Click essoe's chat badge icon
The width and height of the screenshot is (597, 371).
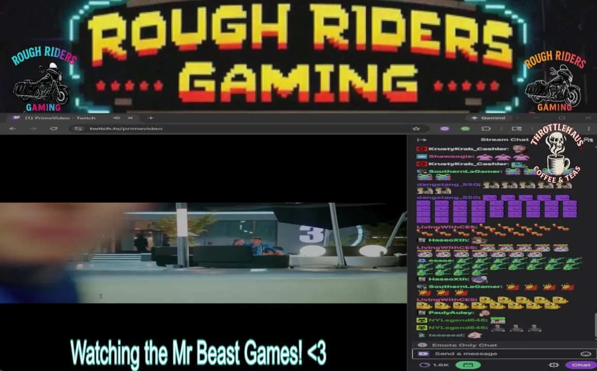[x=422, y=261]
